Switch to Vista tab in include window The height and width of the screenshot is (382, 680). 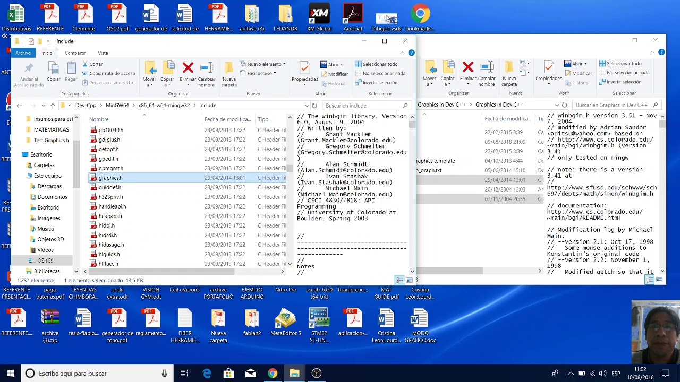(103, 53)
